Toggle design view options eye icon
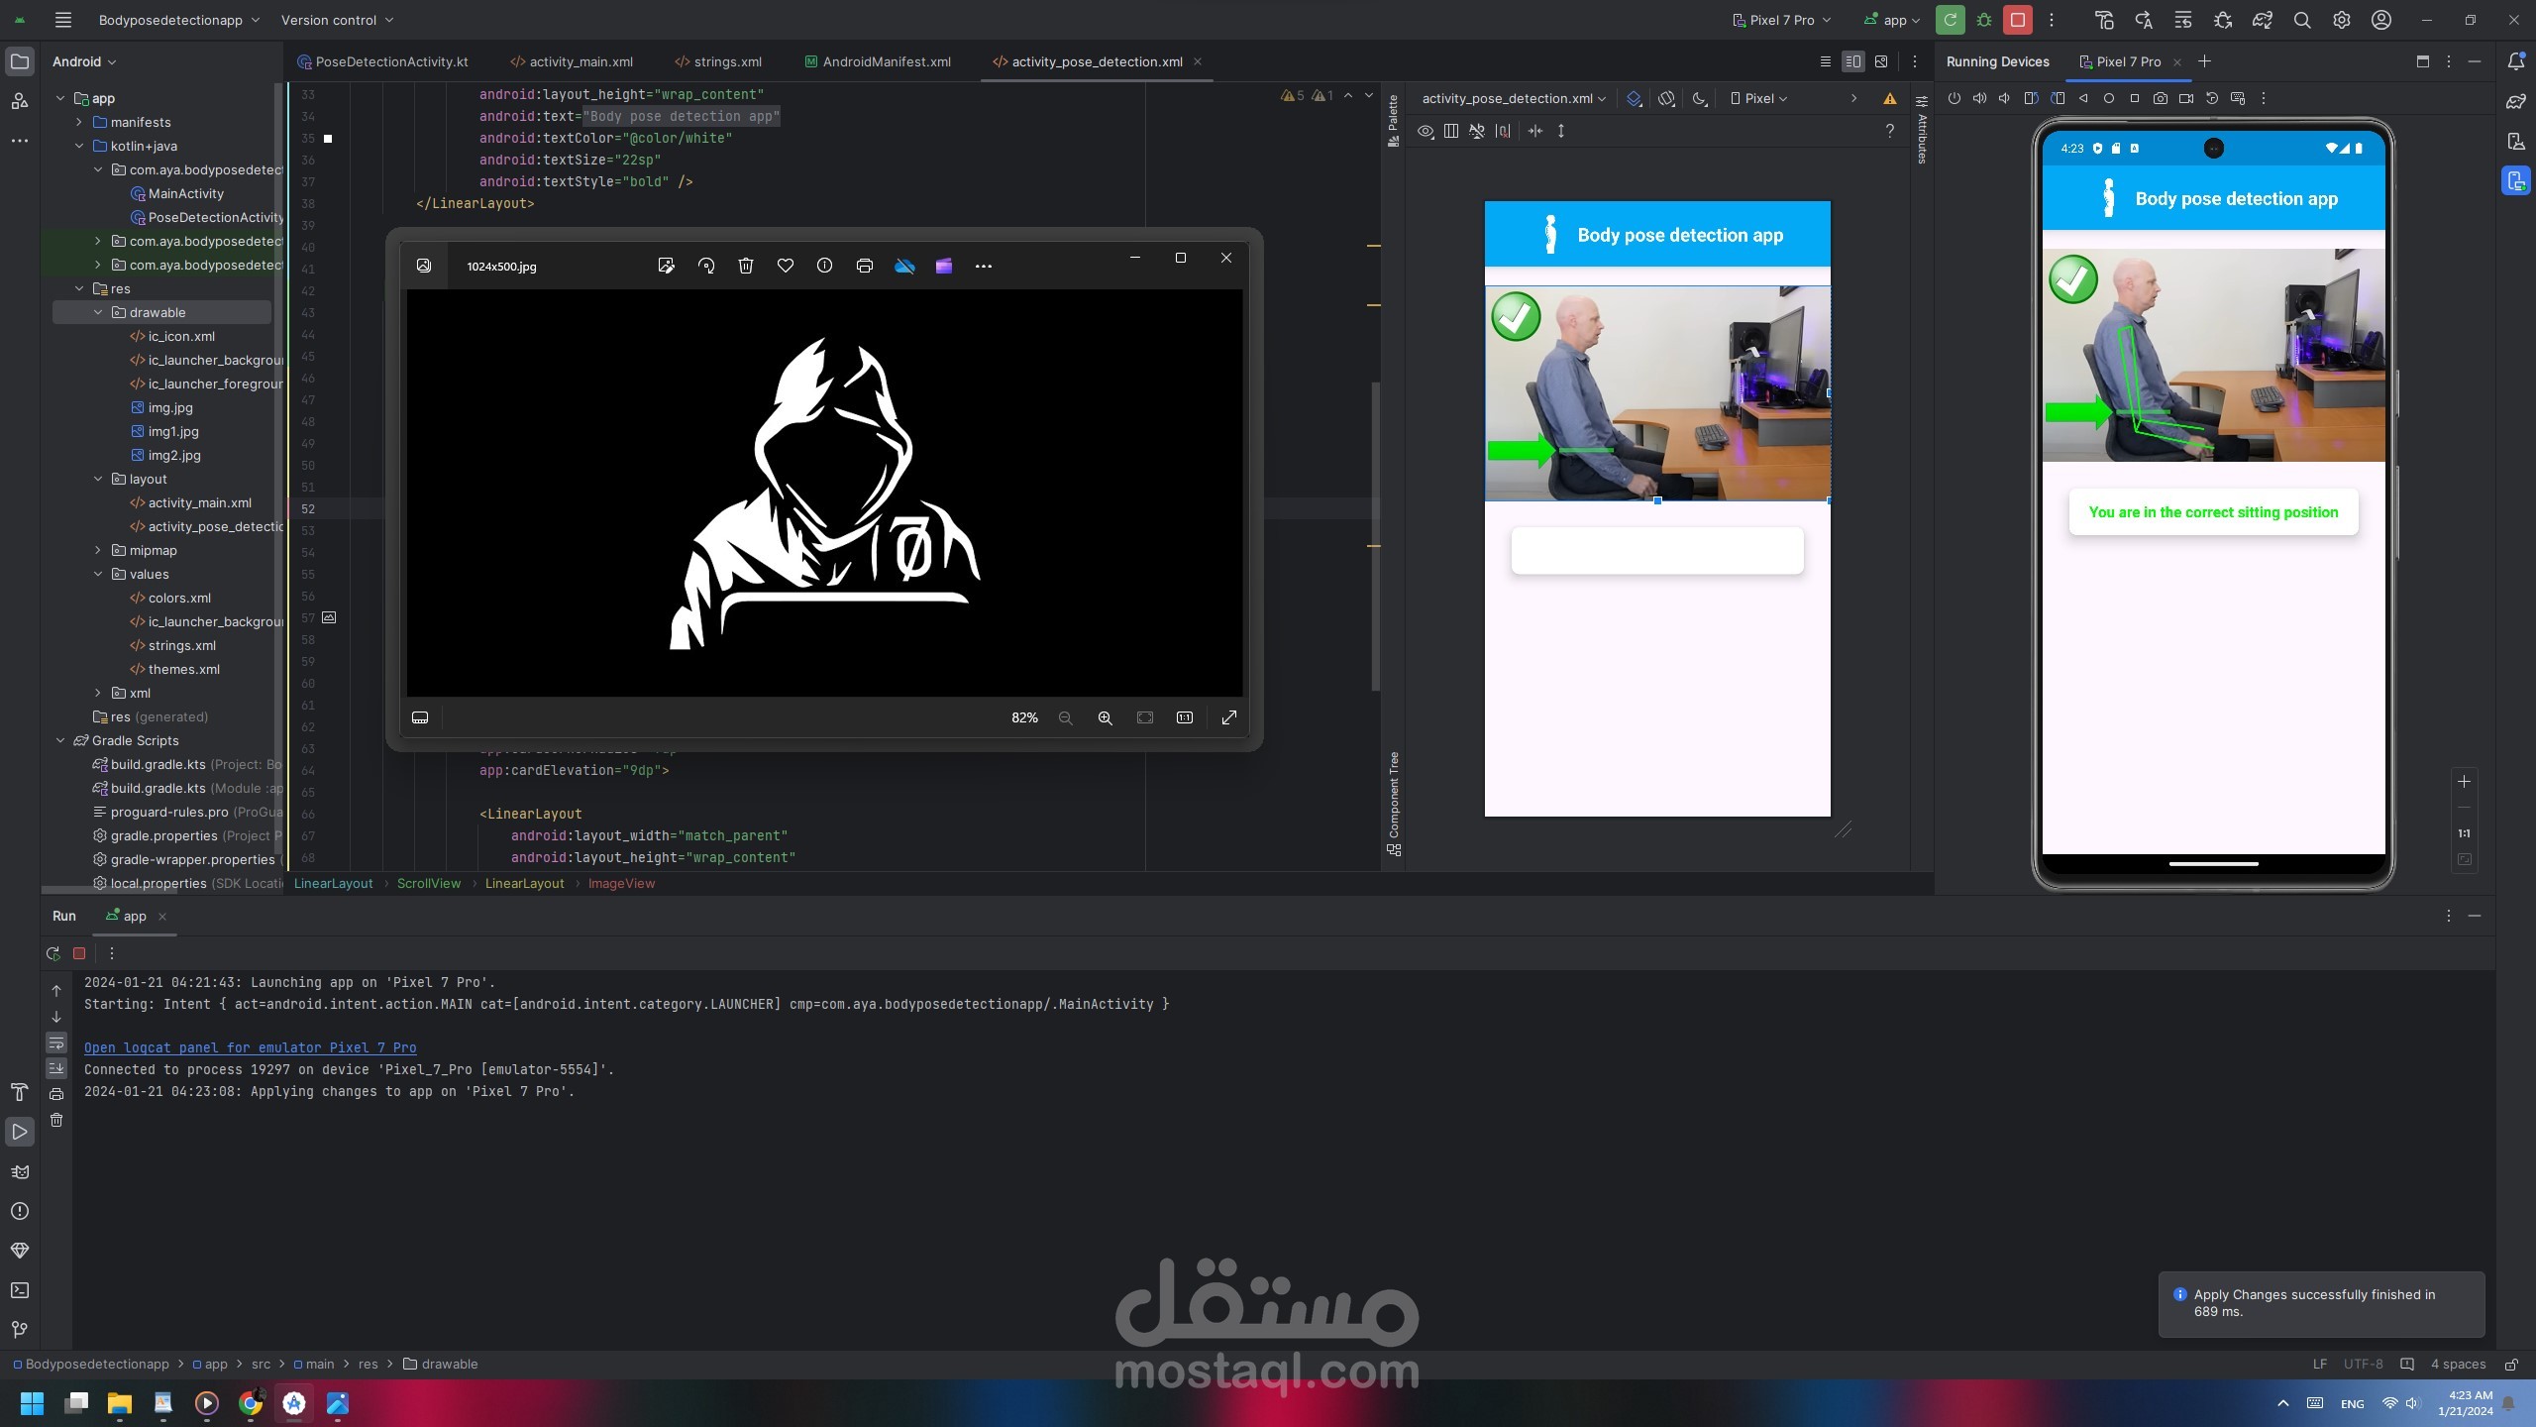The width and height of the screenshot is (2536, 1427). pos(1426,131)
